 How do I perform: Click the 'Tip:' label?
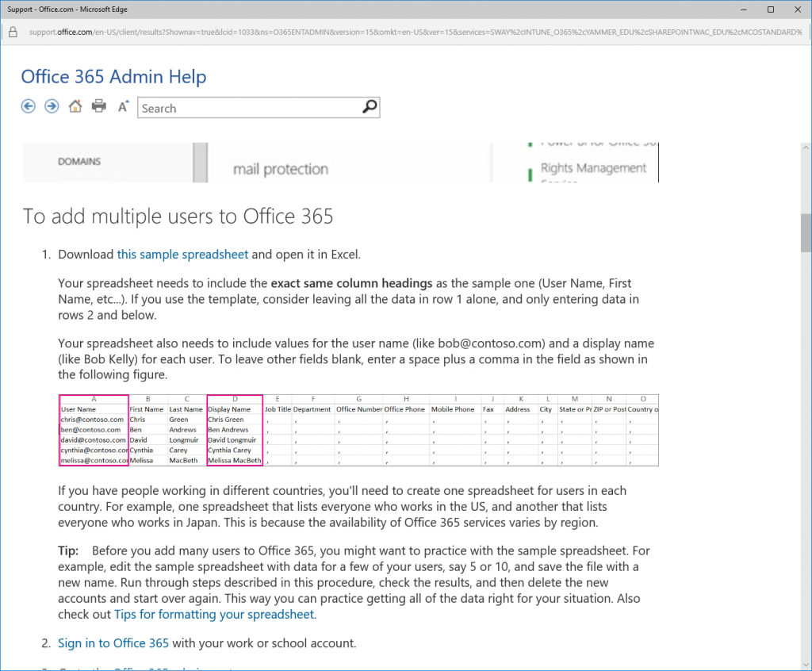(x=68, y=550)
